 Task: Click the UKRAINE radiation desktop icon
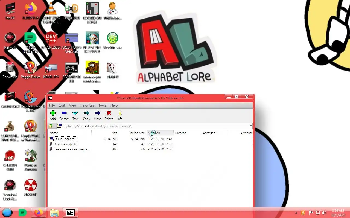coord(30,188)
